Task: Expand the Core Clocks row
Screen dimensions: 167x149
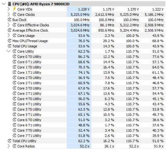Action: (9, 15)
